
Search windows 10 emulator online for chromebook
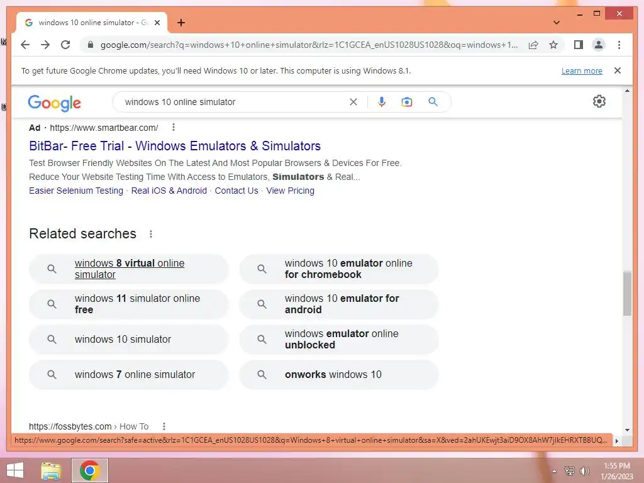click(x=339, y=269)
